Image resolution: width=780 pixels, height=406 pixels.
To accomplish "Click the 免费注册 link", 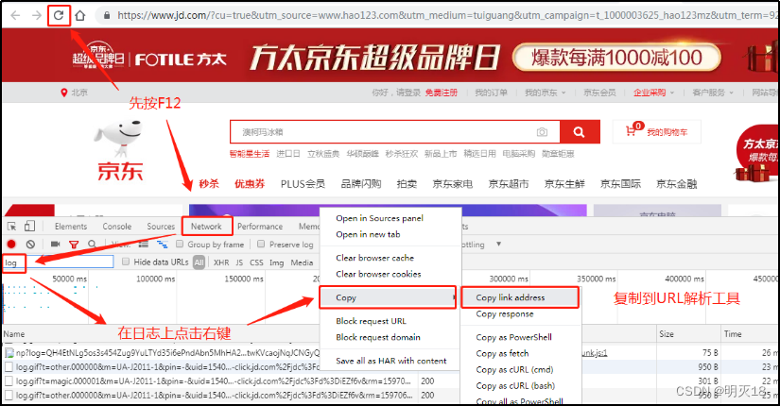I will (442, 93).
